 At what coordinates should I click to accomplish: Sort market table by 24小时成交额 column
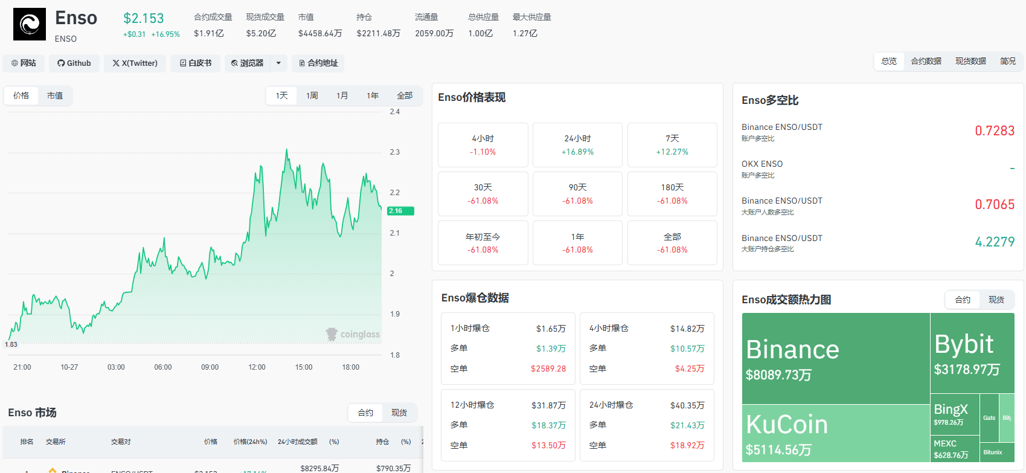[x=298, y=442]
